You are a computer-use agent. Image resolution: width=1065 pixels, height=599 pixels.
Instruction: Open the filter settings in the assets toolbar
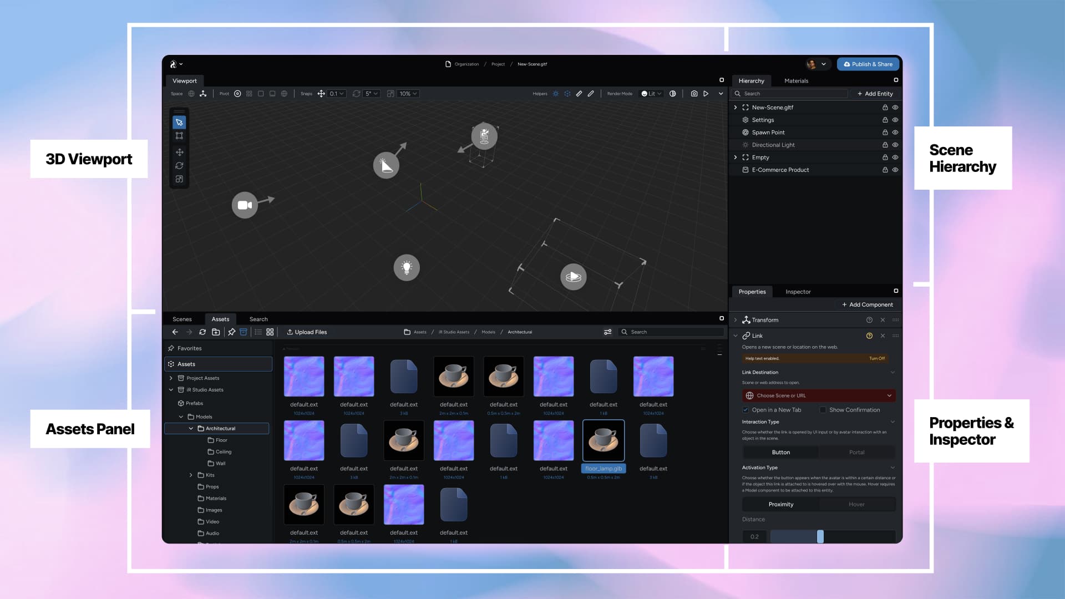607,332
